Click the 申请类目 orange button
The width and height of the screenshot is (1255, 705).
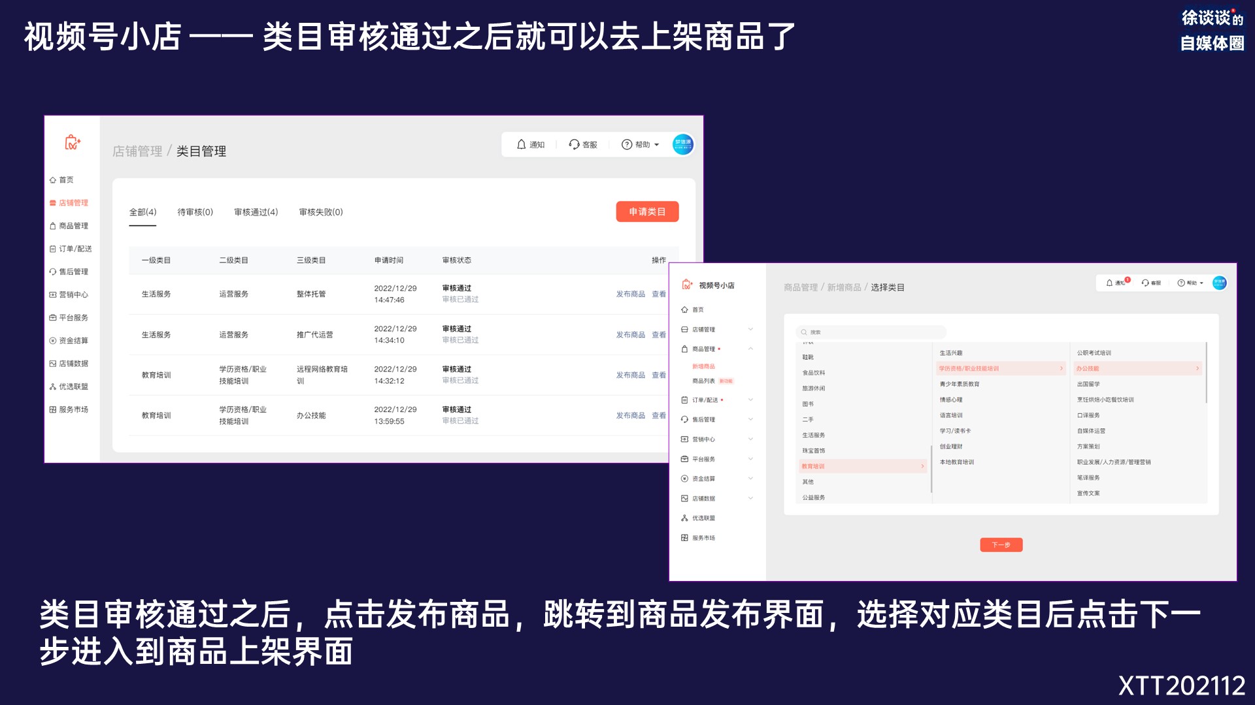646,211
